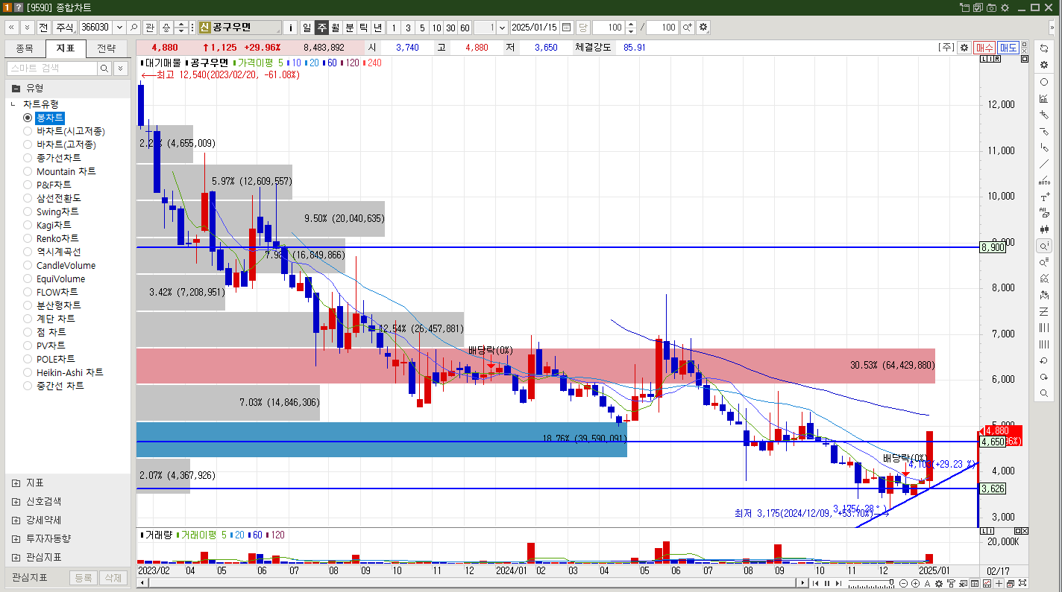Click the date field 2025/01/15
Viewport: 1062px width, 592px height.
click(535, 28)
